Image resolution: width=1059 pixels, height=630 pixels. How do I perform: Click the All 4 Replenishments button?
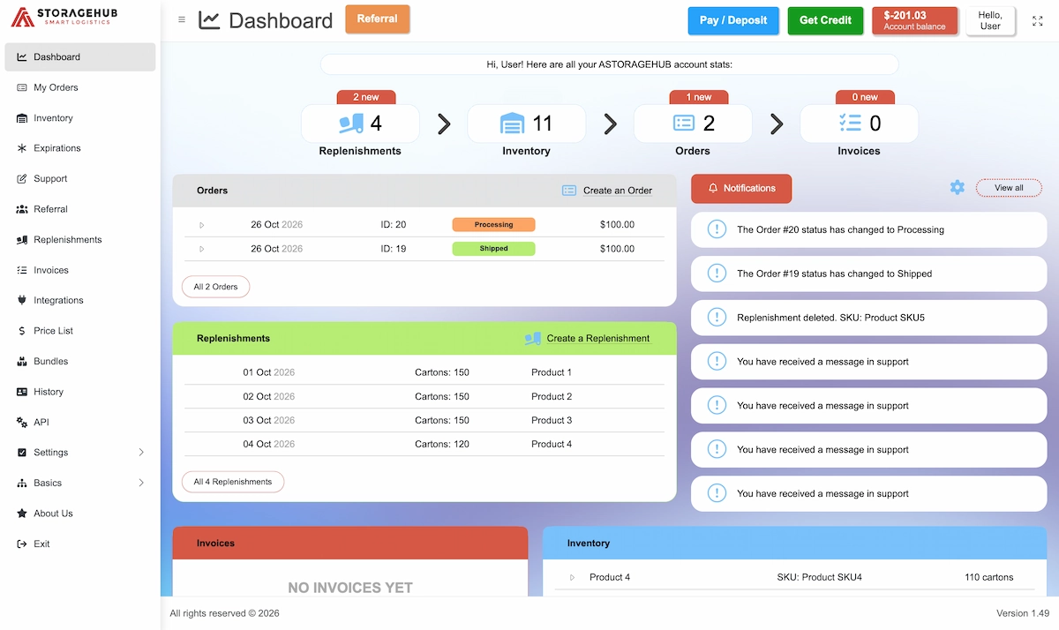tap(233, 482)
